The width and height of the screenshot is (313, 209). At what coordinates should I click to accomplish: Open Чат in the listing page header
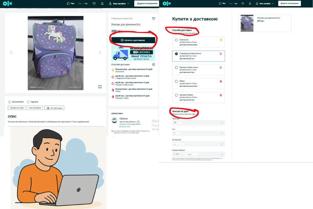click(70, 4)
